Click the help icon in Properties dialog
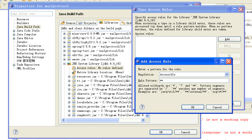 tap(15, 132)
